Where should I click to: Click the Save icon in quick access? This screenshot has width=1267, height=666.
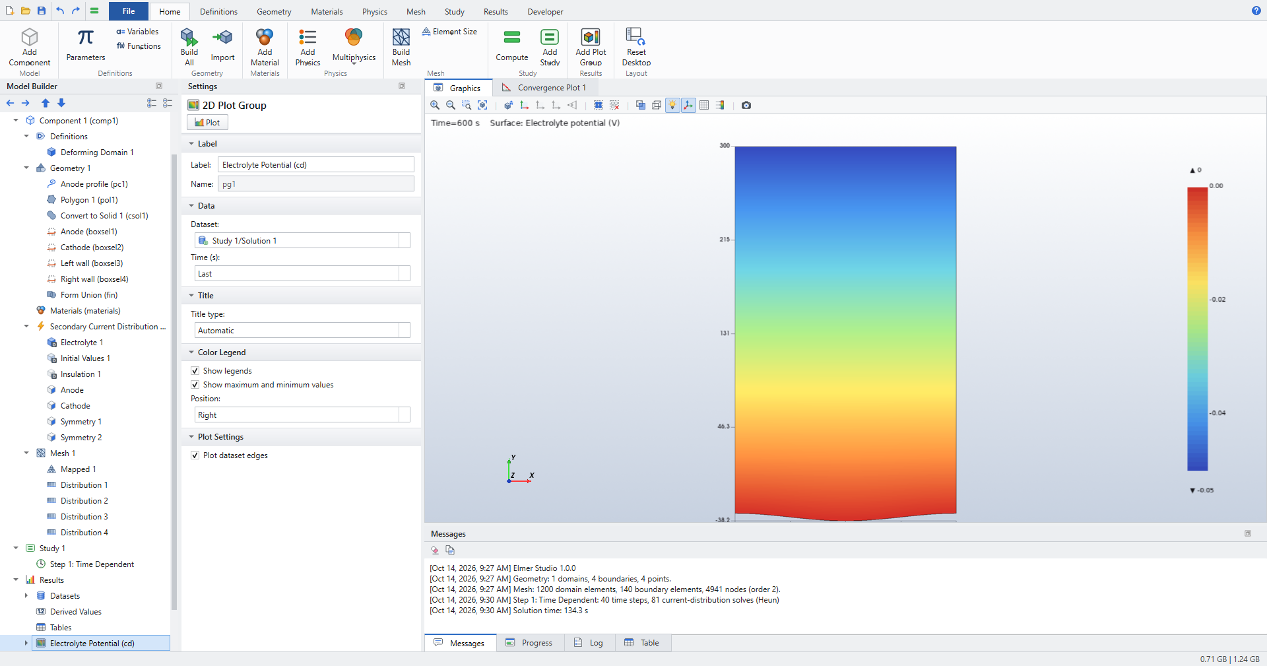(x=42, y=11)
